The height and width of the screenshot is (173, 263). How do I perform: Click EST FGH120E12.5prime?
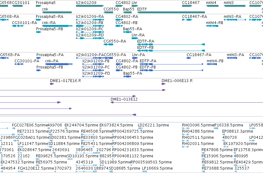[x=36, y=168]
